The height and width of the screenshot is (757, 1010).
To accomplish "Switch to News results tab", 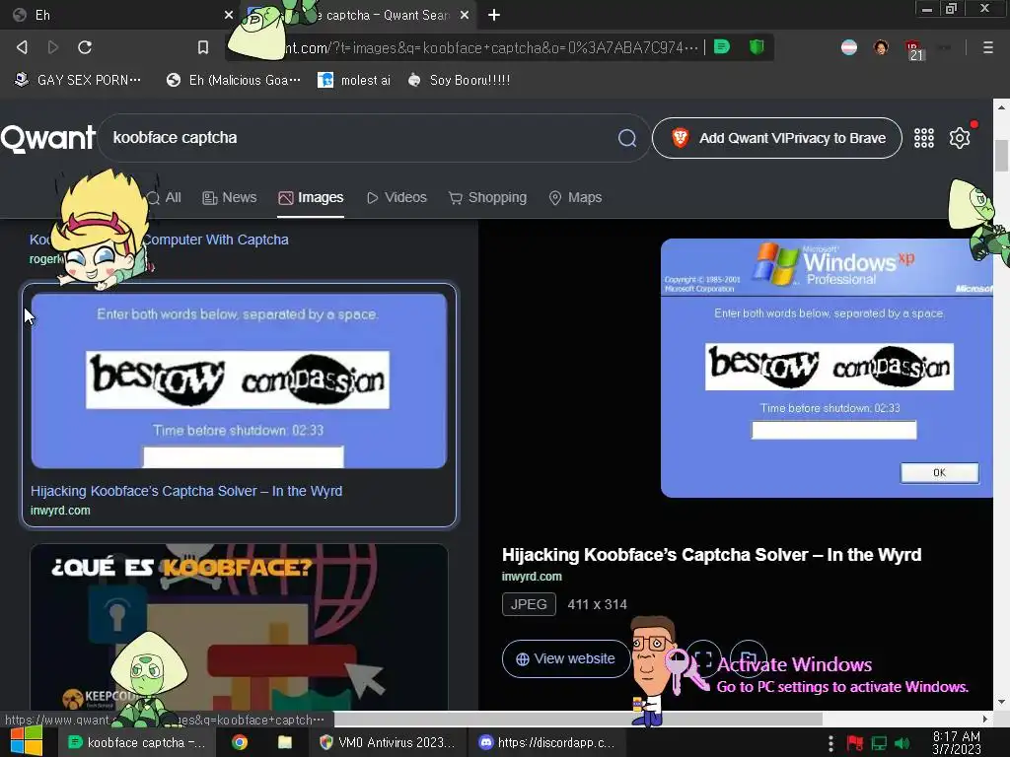I will coord(229,197).
